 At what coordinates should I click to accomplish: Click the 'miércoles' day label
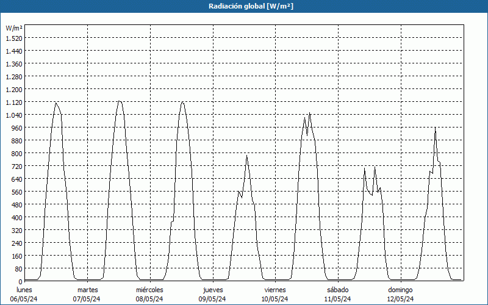149,290
